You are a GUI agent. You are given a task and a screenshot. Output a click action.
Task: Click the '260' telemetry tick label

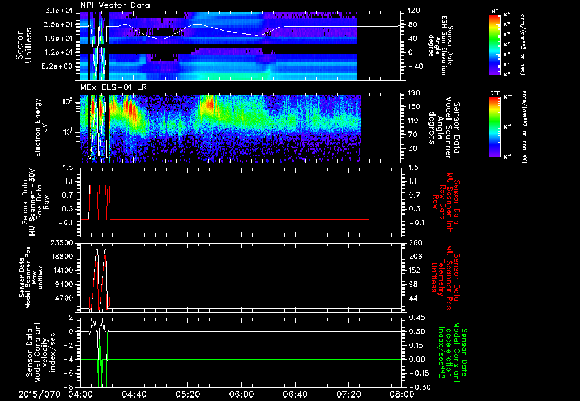click(414, 242)
